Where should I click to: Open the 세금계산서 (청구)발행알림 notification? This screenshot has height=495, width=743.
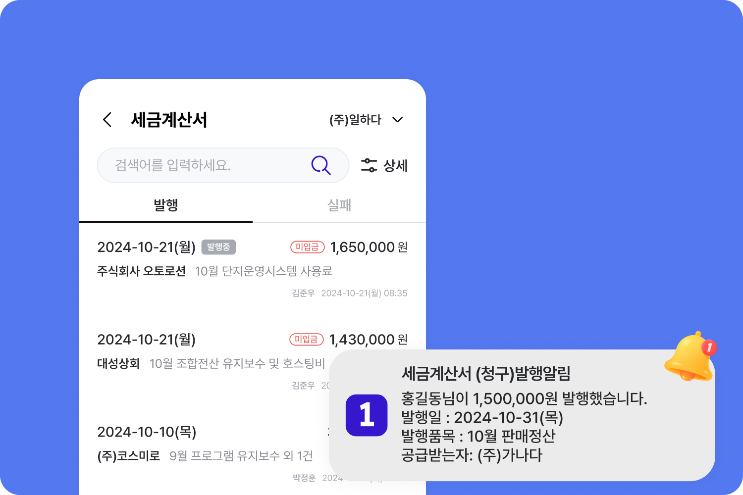click(522, 415)
